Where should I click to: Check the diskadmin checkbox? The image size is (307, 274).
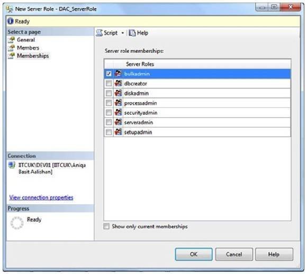[x=109, y=93]
